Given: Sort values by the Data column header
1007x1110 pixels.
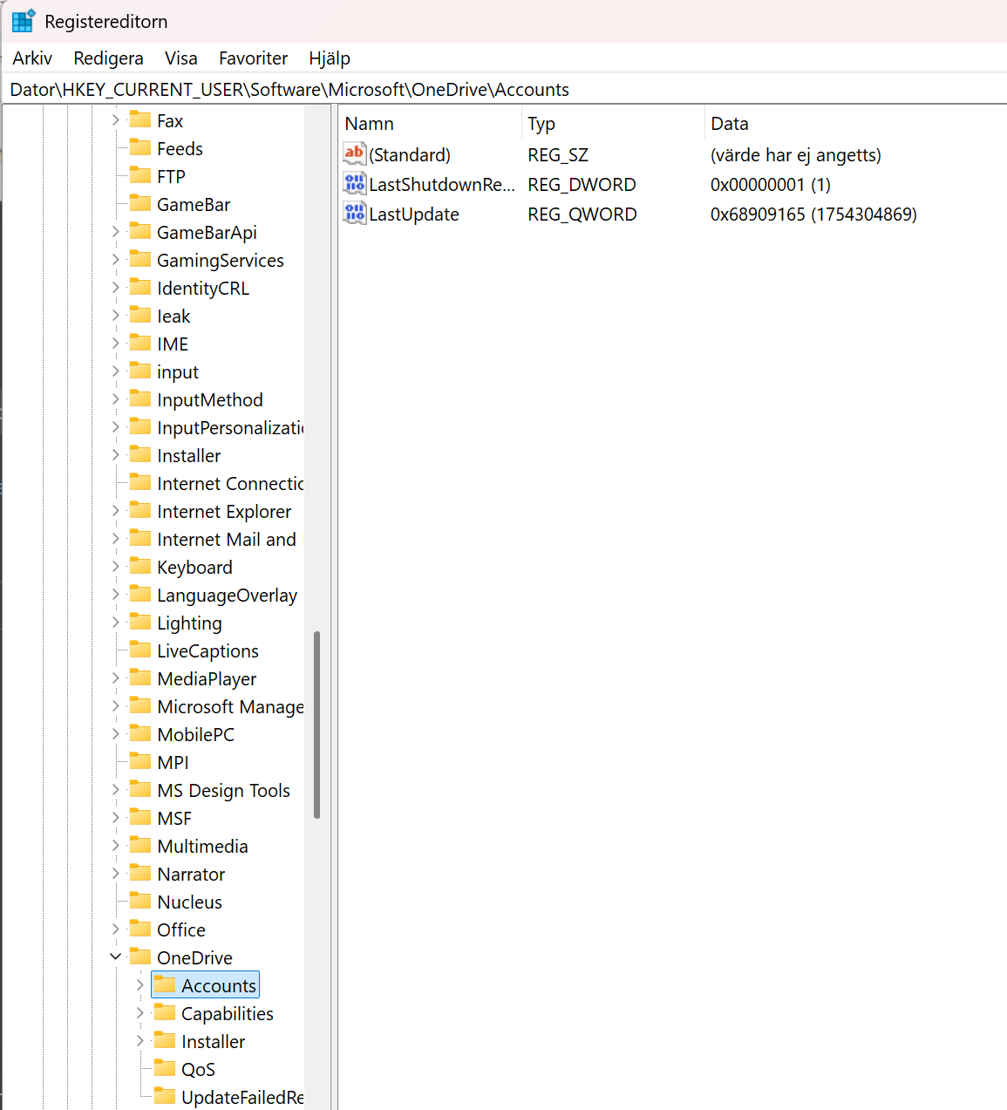Looking at the screenshot, I should click(x=855, y=124).
